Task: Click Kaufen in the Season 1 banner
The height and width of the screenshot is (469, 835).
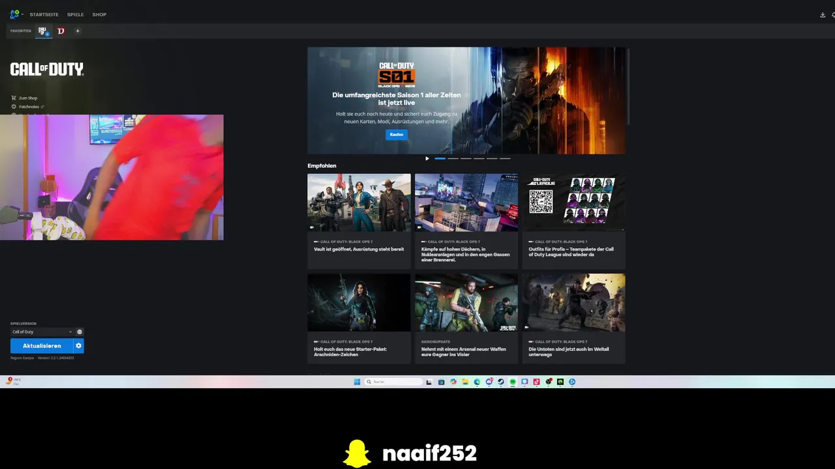Action: [x=397, y=134]
